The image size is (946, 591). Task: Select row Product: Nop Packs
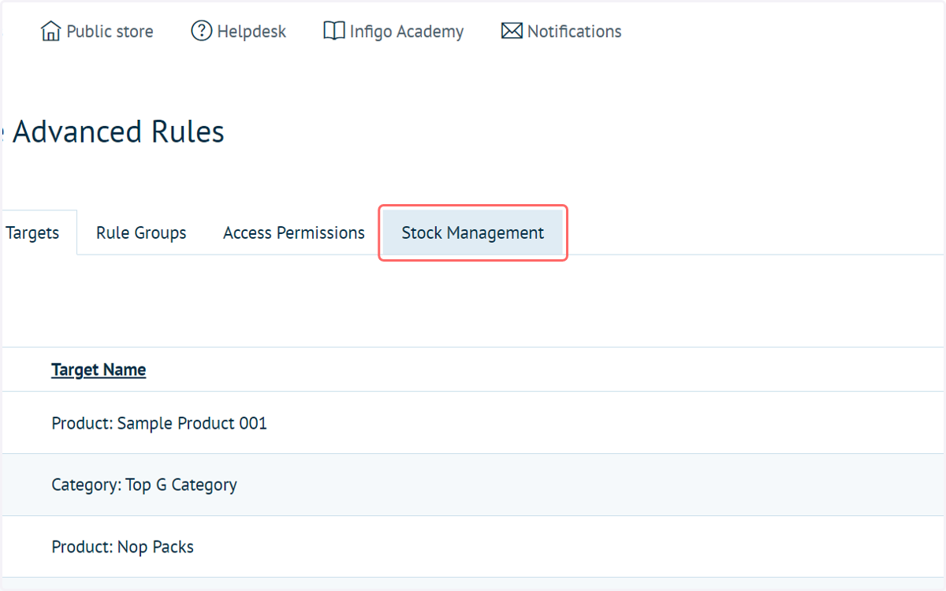pos(473,547)
